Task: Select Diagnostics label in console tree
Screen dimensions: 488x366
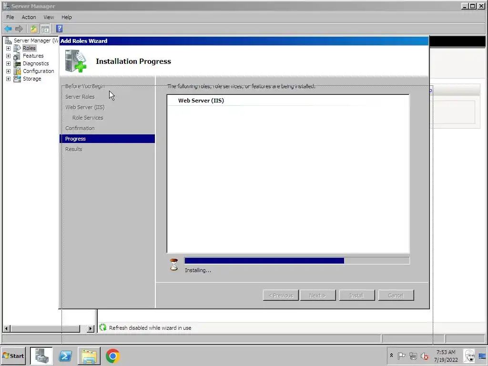Action: coord(36,63)
